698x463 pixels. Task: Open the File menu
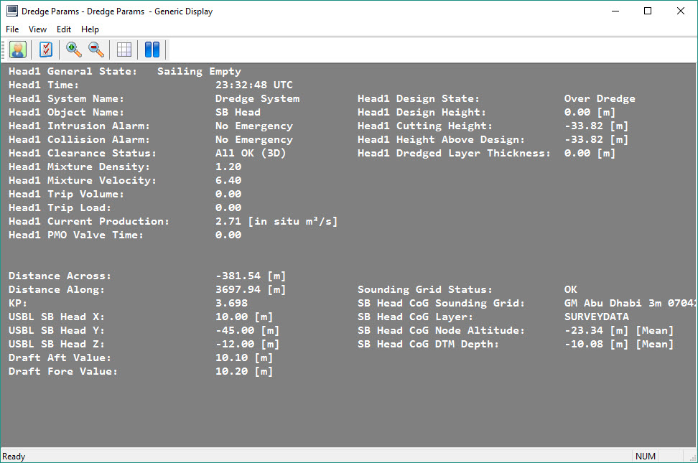(x=12, y=29)
